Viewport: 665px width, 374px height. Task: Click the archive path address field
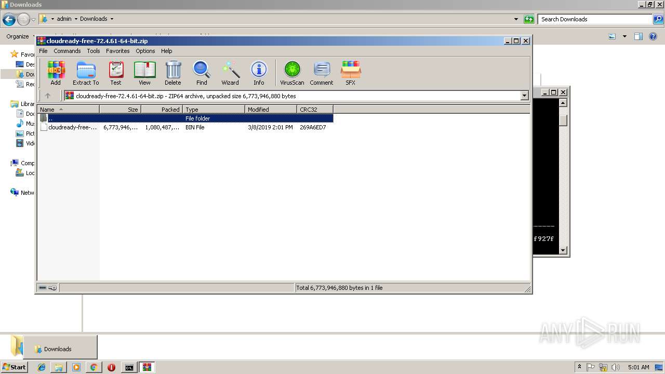pos(292,96)
